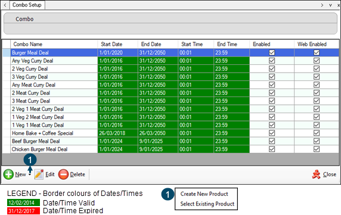The image size is (341, 215).
Task: Click the Delete button label
Action: pos(77,175)
